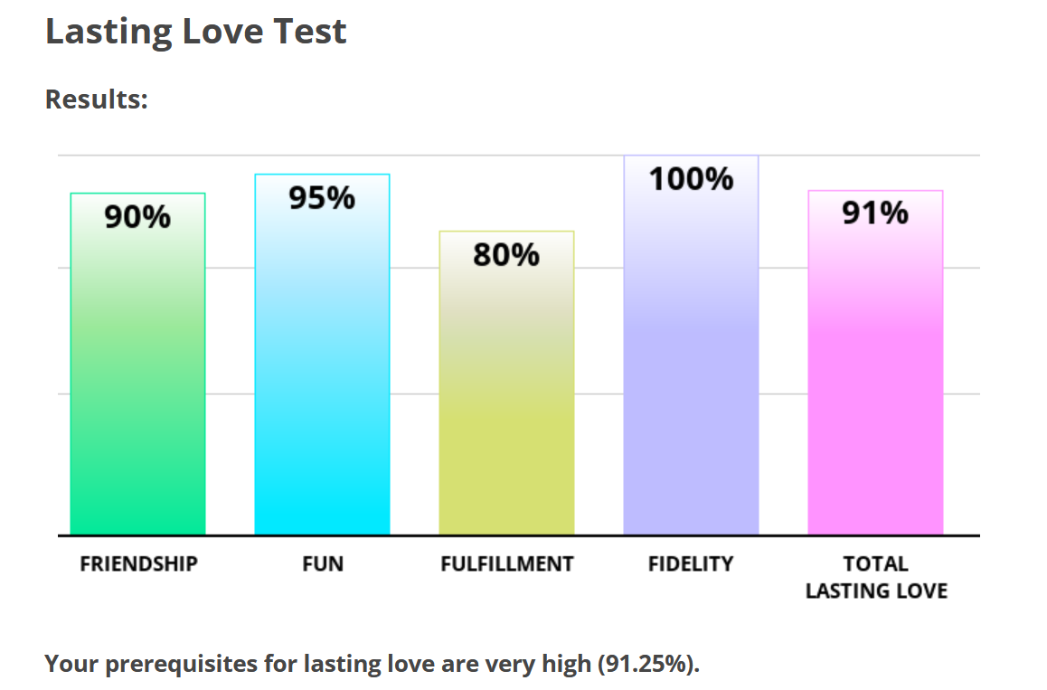Screen dimensions: 1047x690
Task: Select the 80% value label
Action: 506,255
